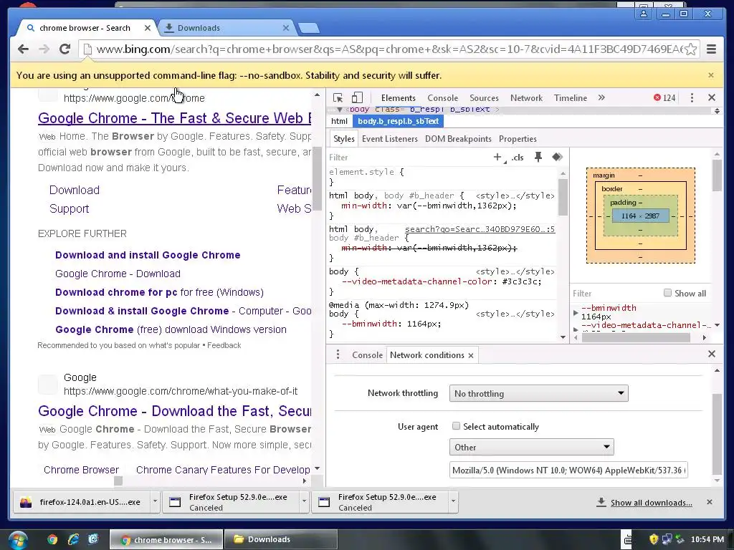
Task: Open the Downloads folder taskbar button
Action: [281, 539]
